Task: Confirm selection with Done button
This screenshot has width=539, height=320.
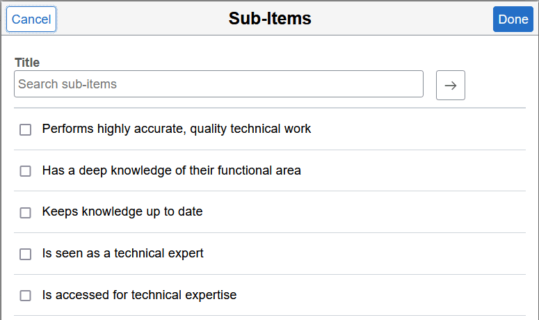Action: click(513, 19)
